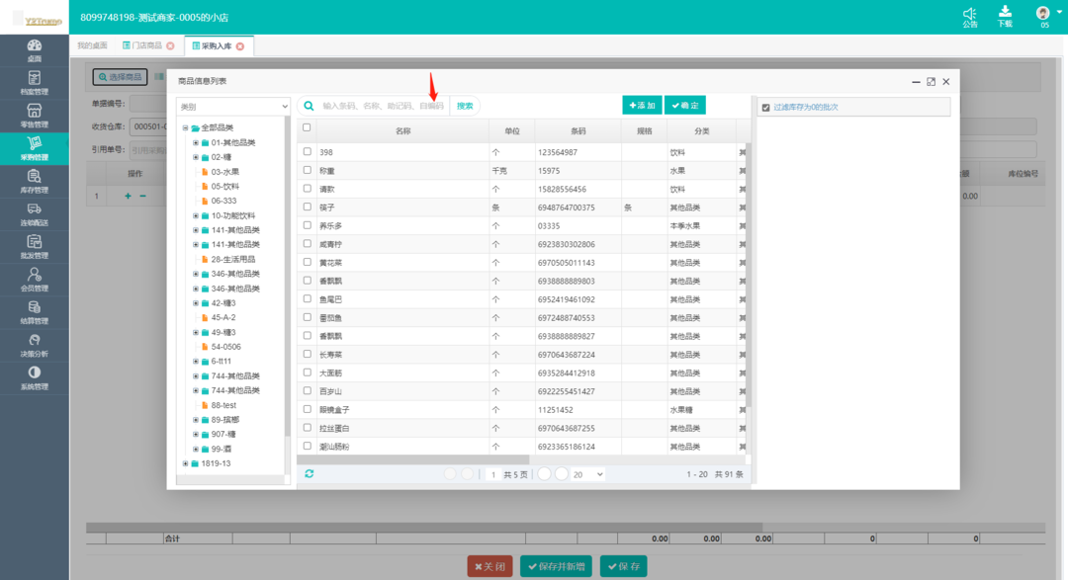Click the product search input field

[x=383, y=106]
